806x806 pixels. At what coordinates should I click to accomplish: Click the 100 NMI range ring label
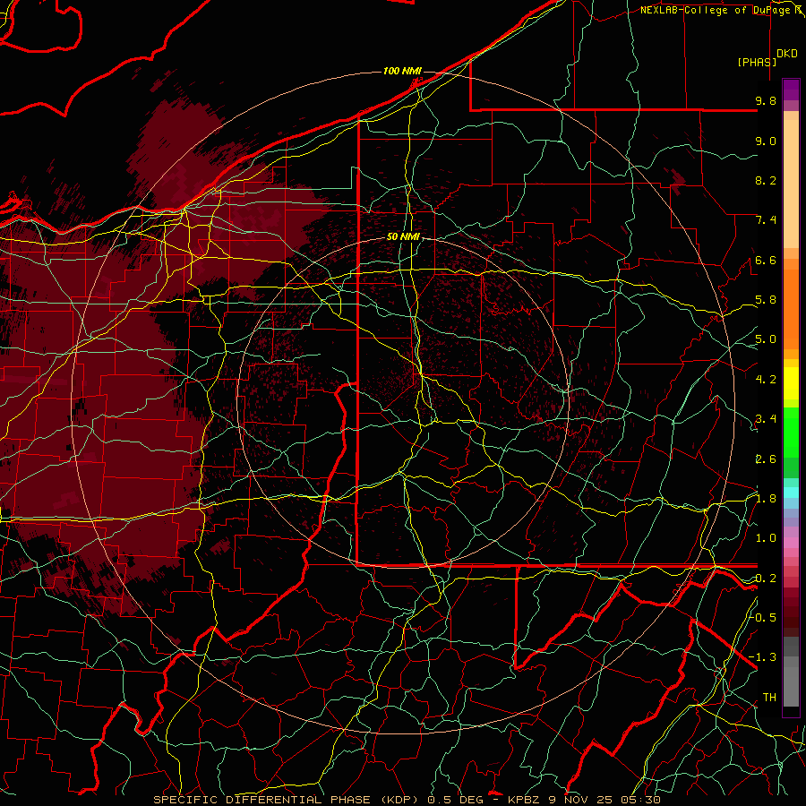(x=402, y=71)
